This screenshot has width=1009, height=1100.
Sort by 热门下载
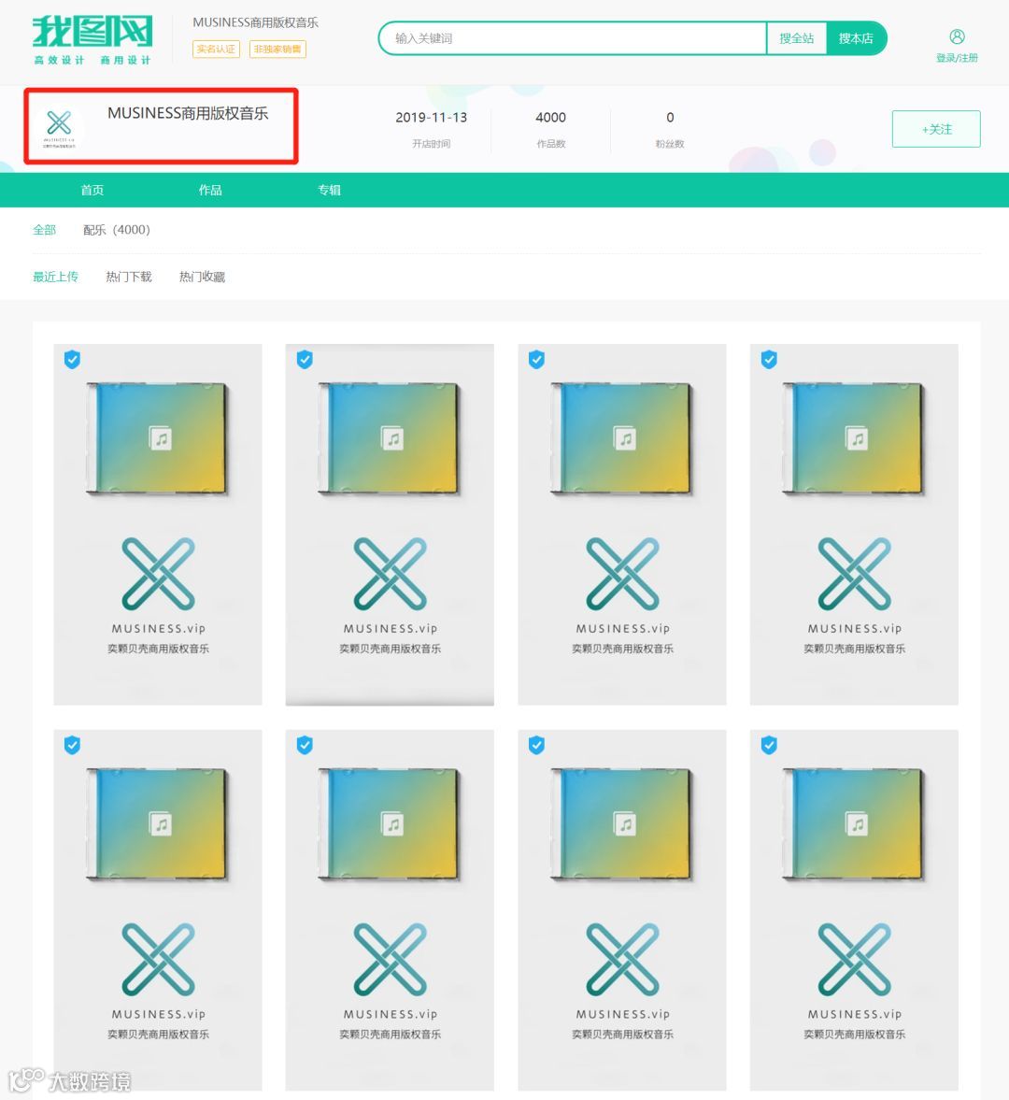point(128,277)
